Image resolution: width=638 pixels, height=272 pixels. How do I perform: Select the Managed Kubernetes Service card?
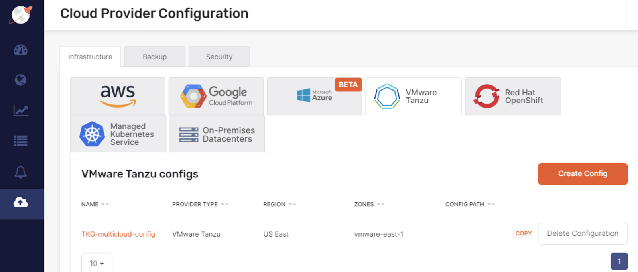pyautogui.click(x=118, y=134)
